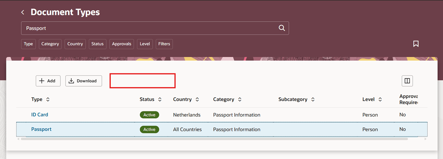Sort by Type column arrows
This screenshot has width=443, height=159.
48,99
